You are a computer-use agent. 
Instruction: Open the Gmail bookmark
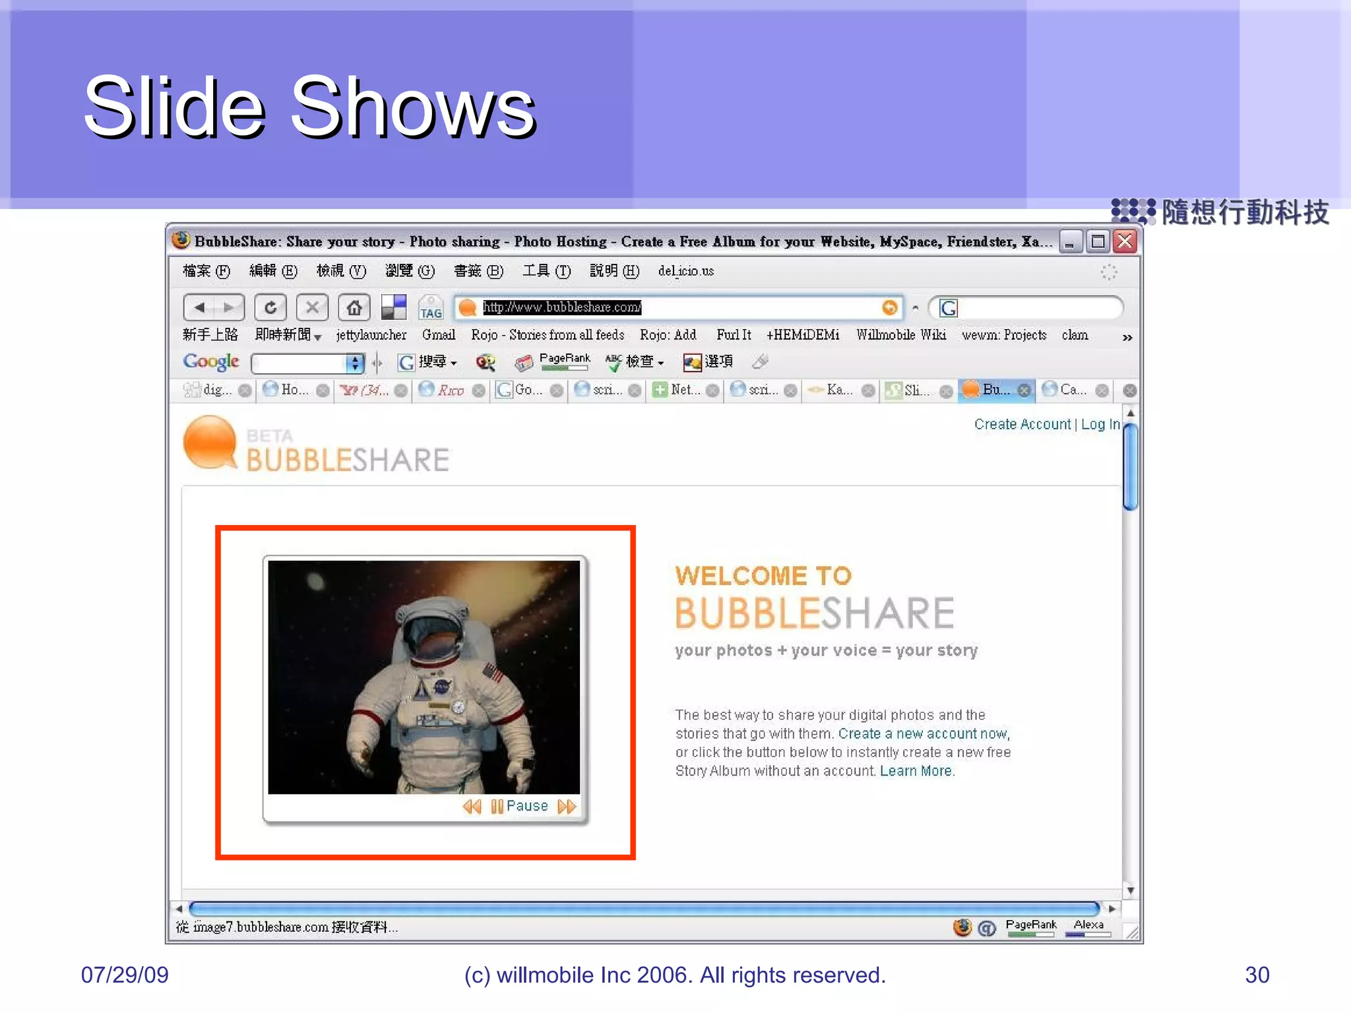(439, 335)
